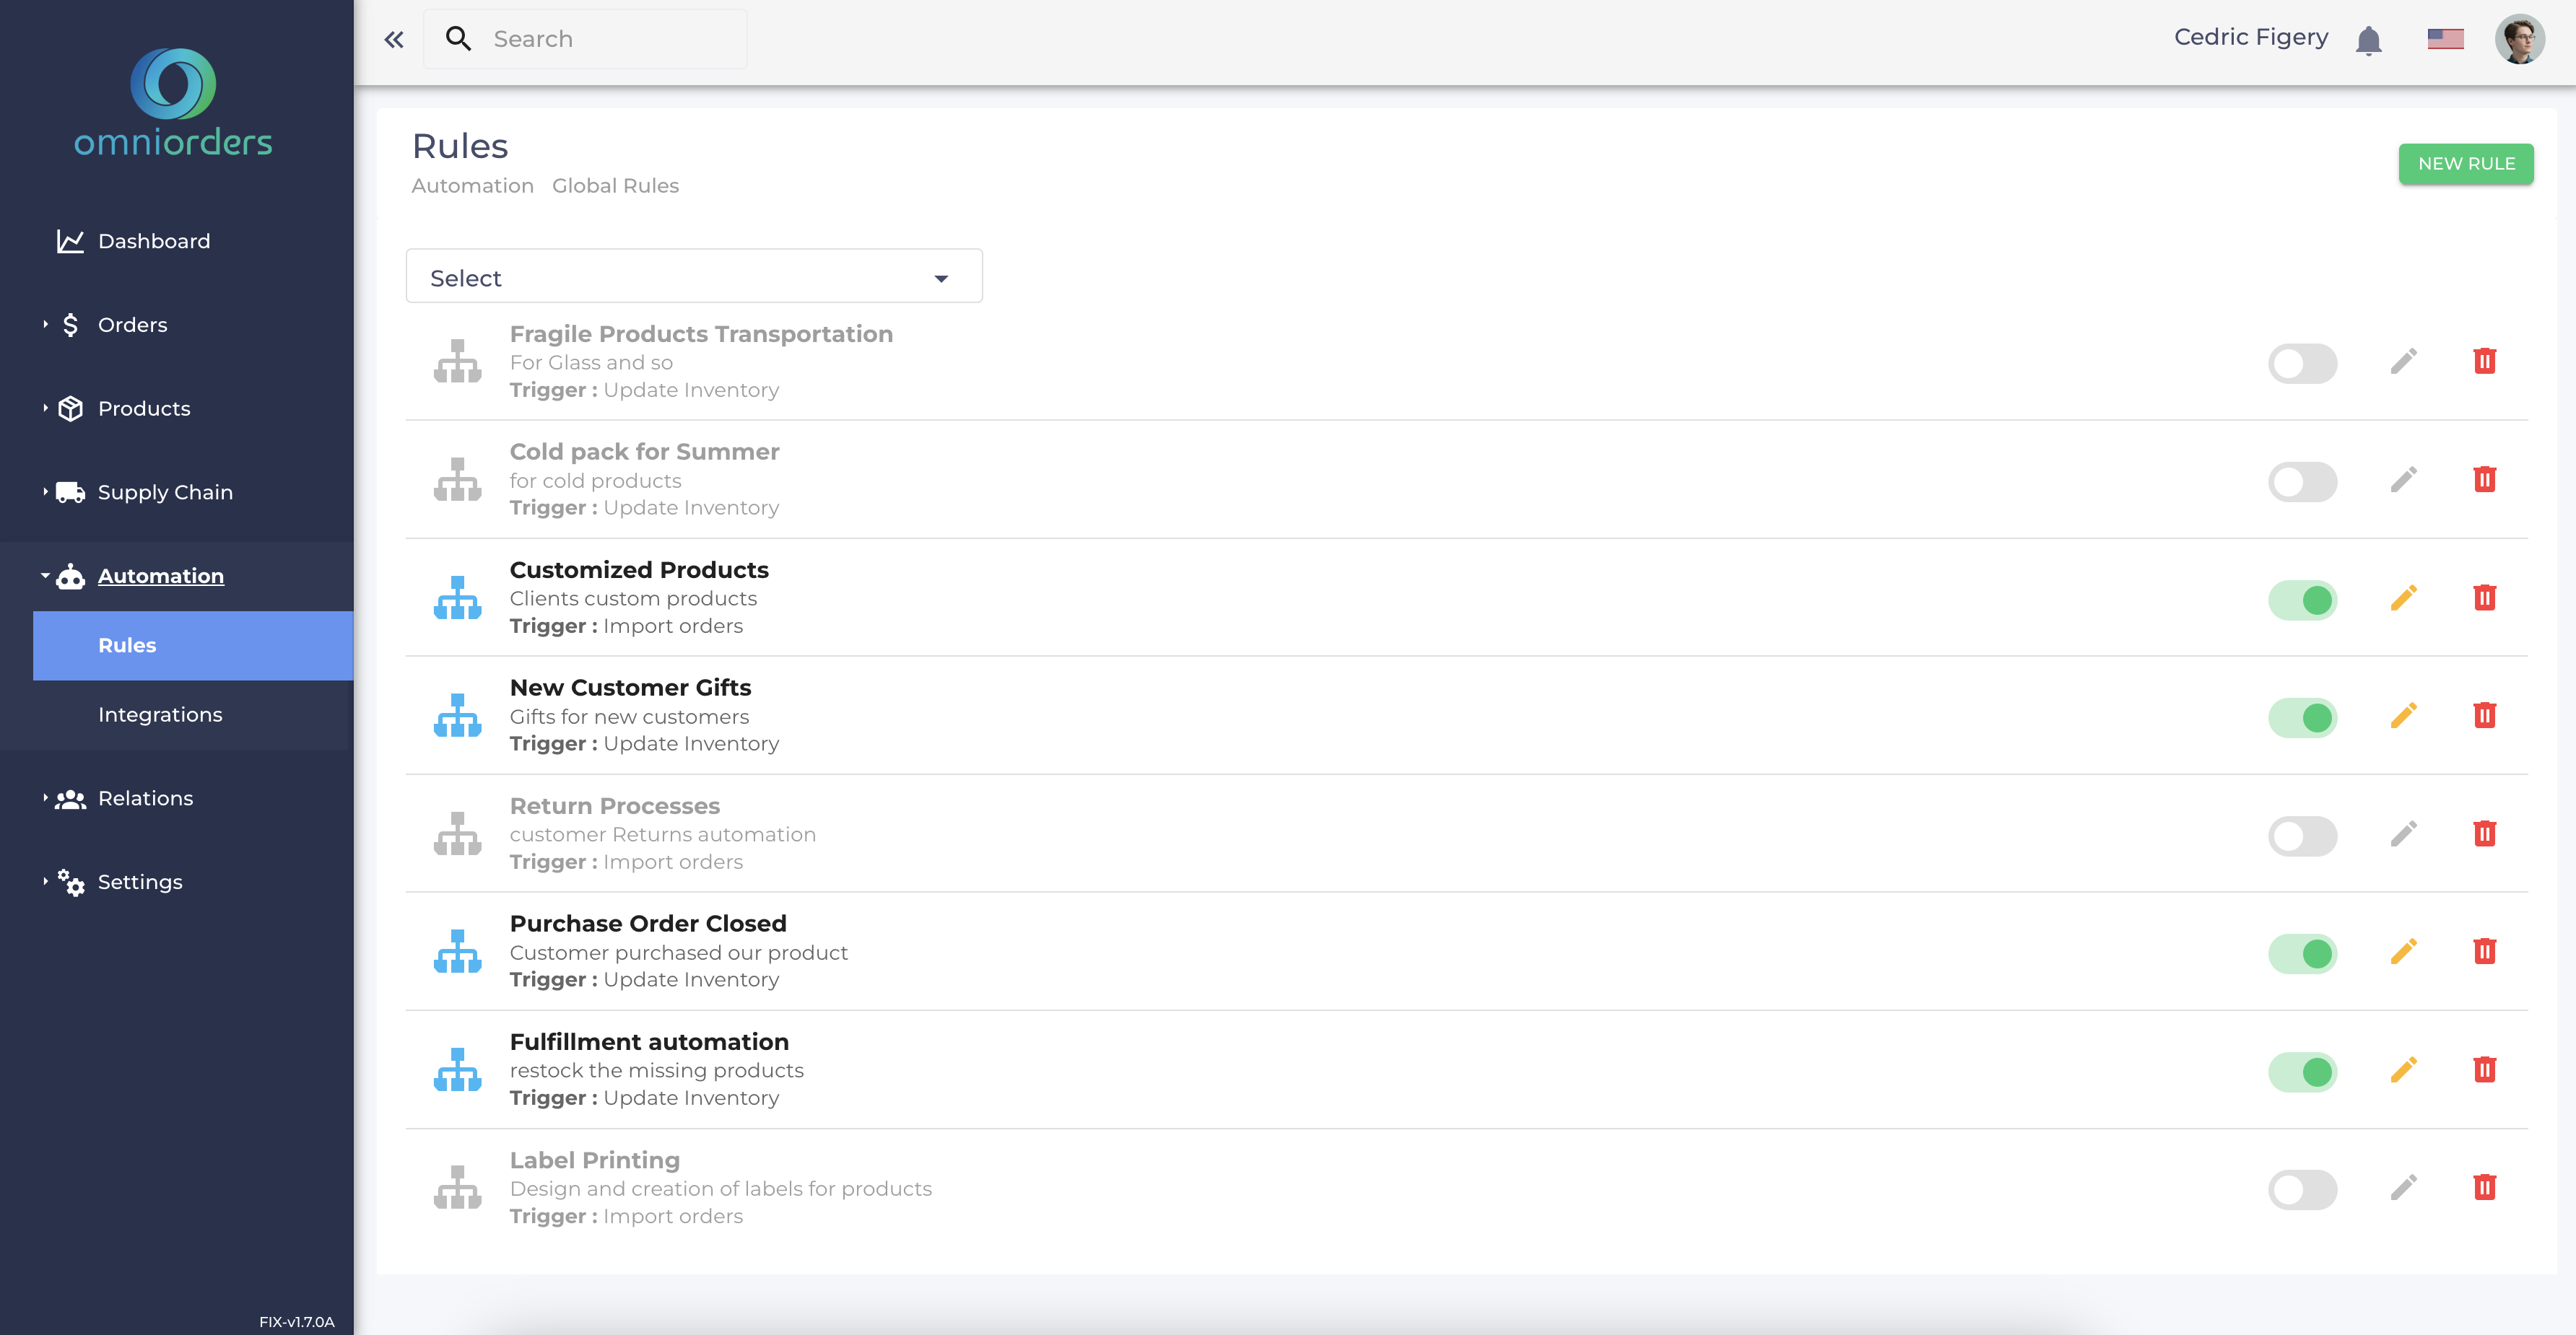
Task: Open the Dashboard page
Action: coord(153,241)
